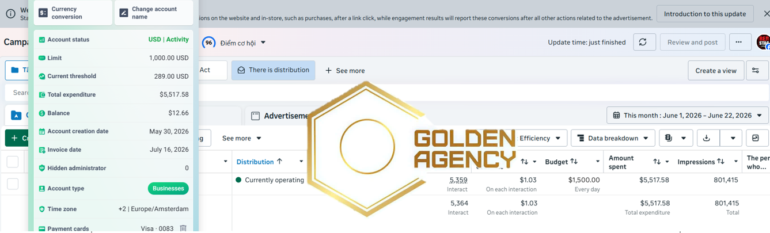770x233 pixels.
Task: Select the There is distribution filter tab
Action: coord(274,70)
